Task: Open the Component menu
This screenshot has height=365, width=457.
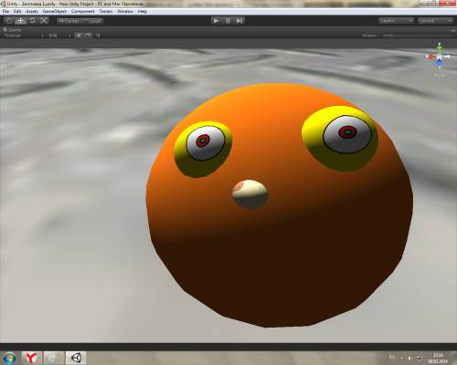Action: click(x=82, y=11)
